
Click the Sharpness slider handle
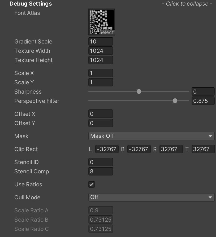point(139,91)
